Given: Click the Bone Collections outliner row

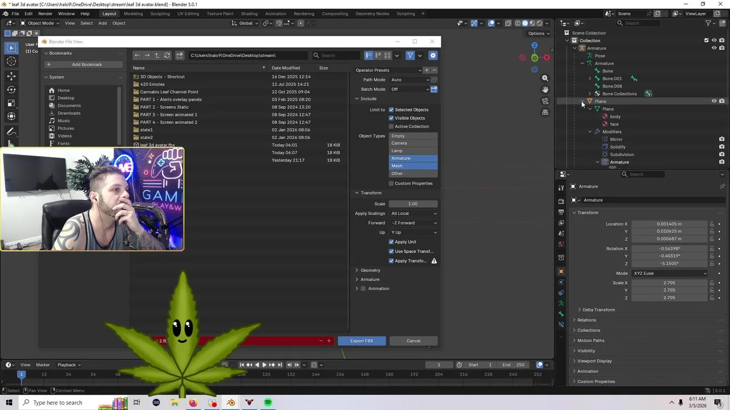Looking at the screenshot, I should pos(619,93).
